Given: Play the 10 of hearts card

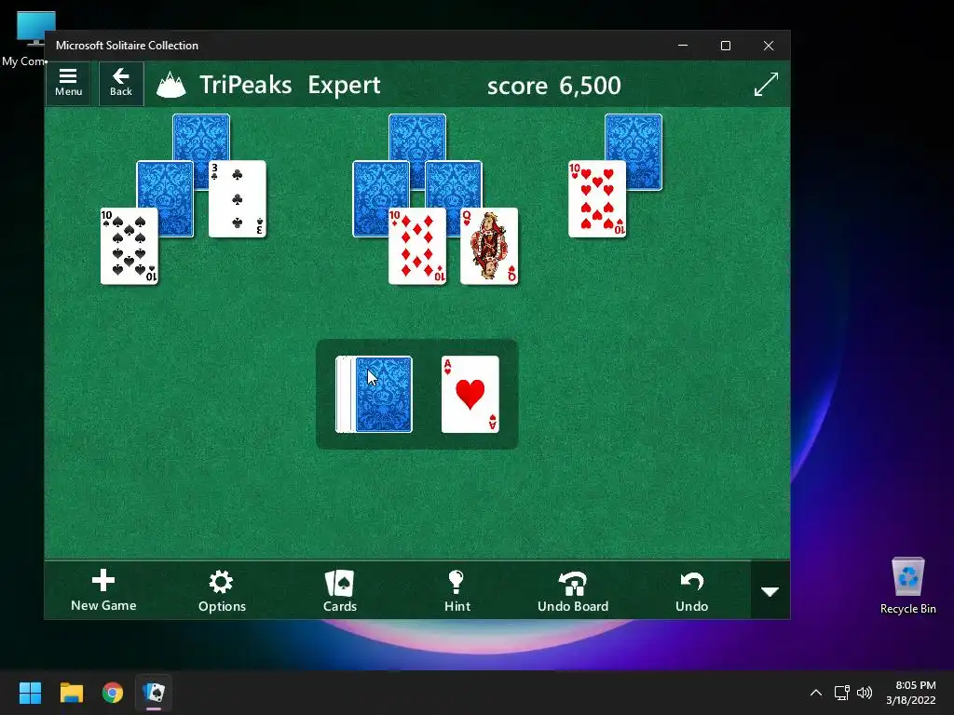Looking at the screenshot, I should [597, 199].
